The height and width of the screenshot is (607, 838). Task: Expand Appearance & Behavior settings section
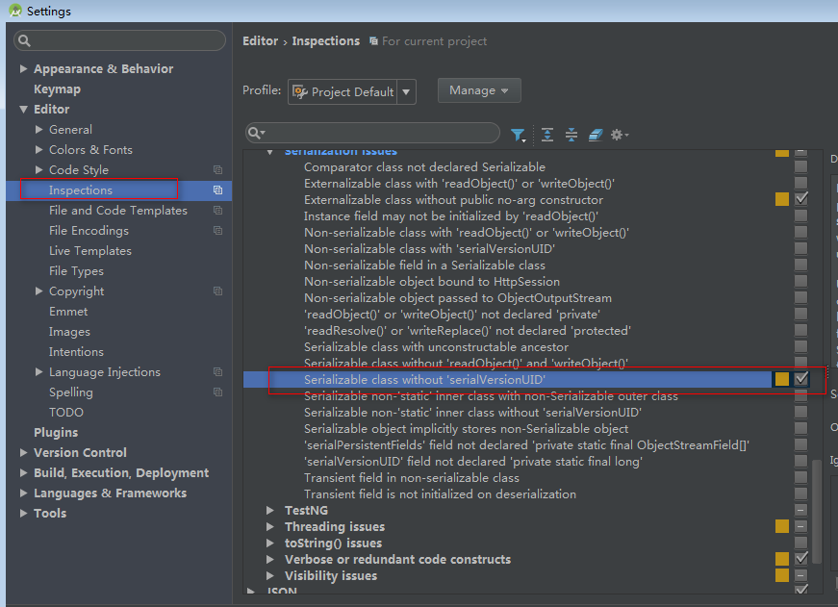click(23, 68)
